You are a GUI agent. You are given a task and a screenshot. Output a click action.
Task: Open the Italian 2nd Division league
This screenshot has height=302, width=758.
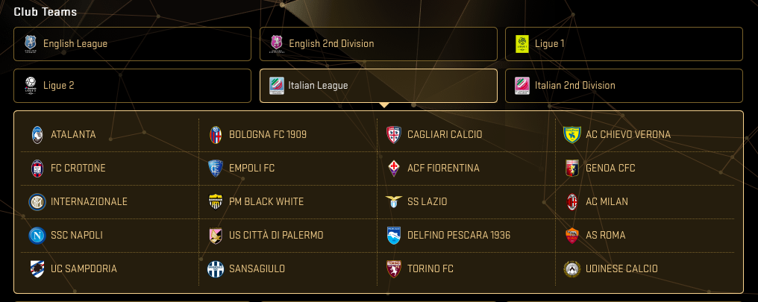click(624, 86)
